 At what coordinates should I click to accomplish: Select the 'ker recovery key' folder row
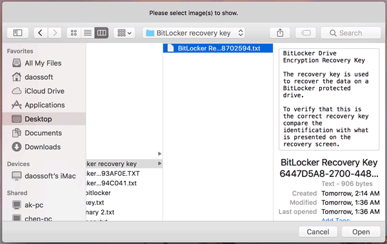click(124, 164)
